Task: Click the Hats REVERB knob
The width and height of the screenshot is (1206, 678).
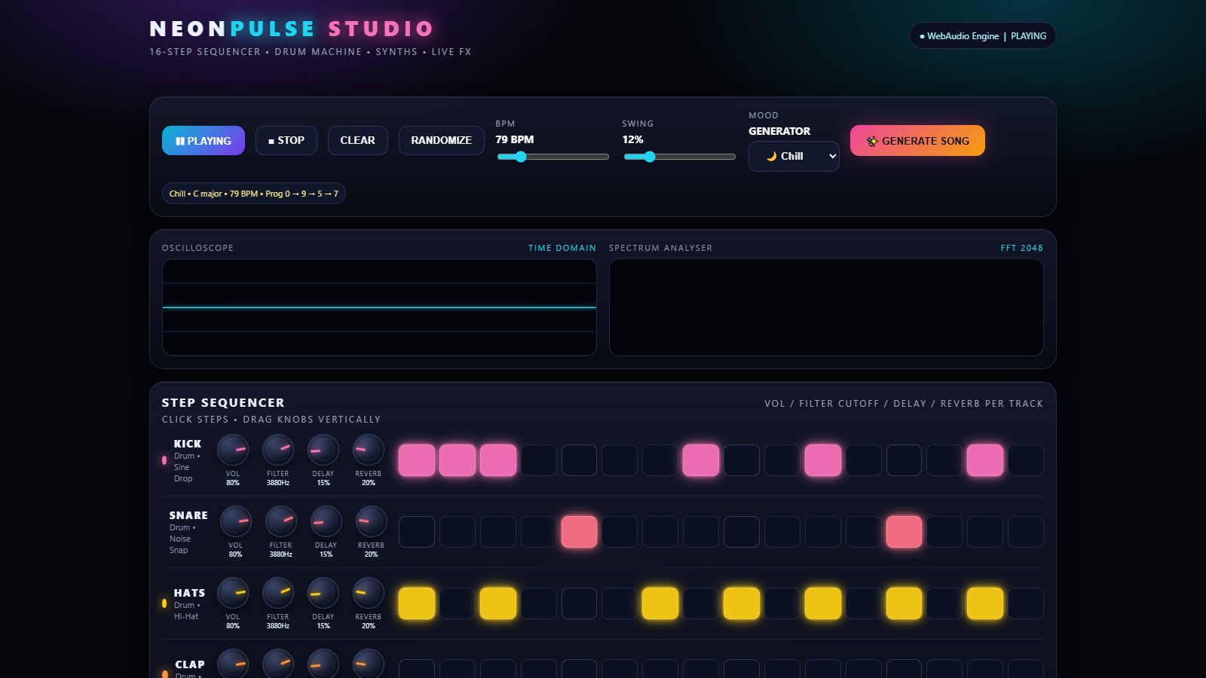Action: coord(369,593)
